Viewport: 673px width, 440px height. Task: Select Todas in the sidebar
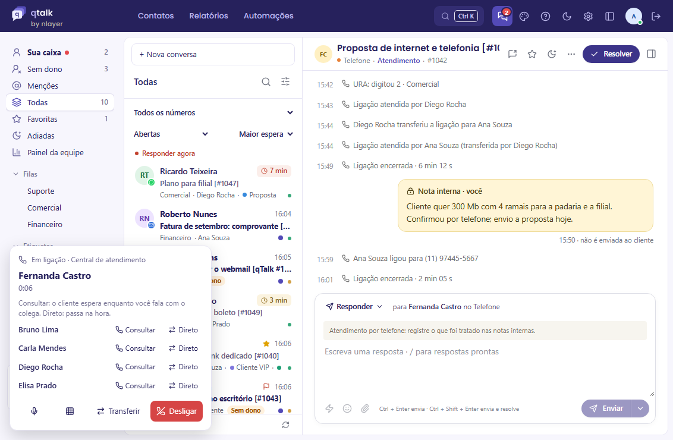[x=60, y=102]
